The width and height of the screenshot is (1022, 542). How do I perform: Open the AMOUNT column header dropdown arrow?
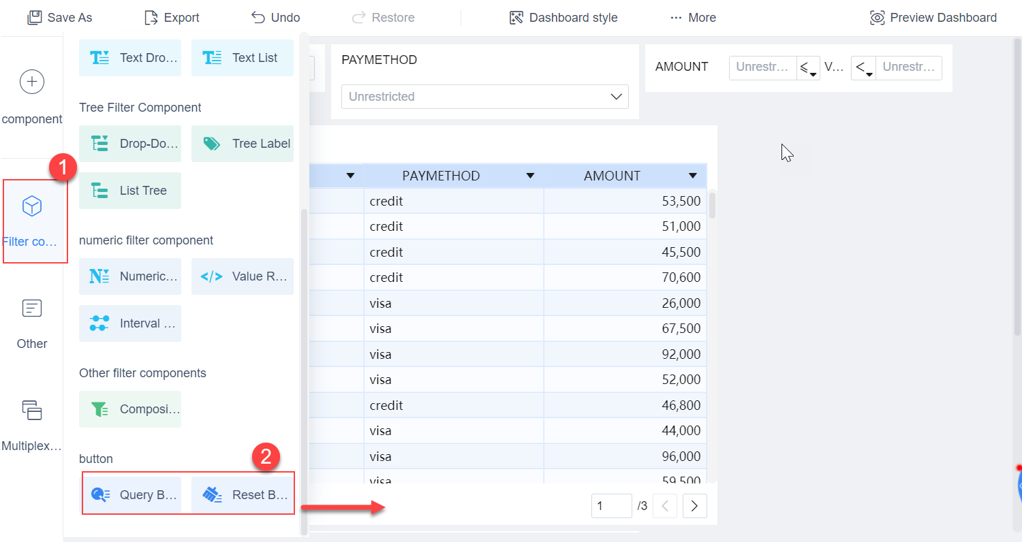click(693, 176)
